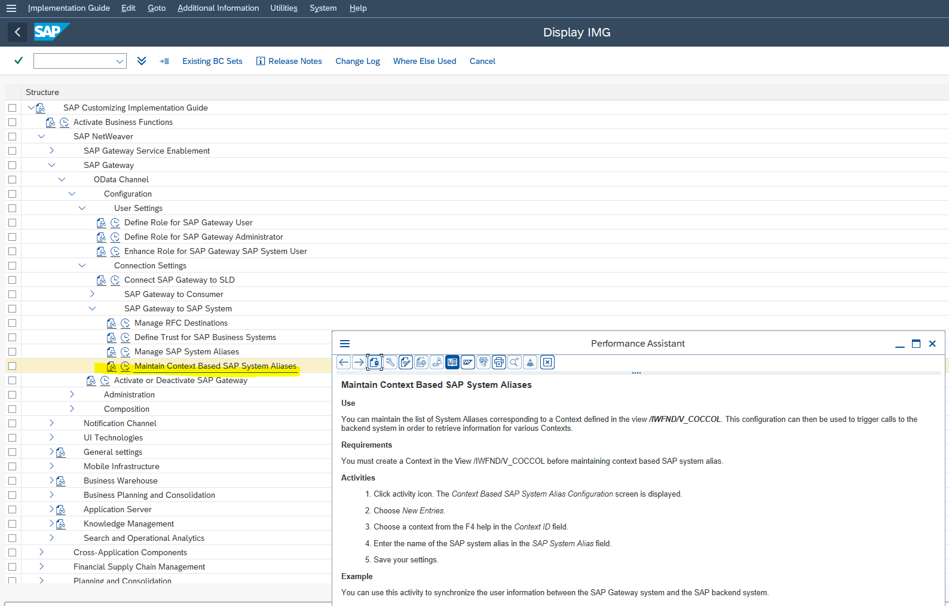Open documentation icon for Connect SAP Gateway to SLD
The width and height of the screenshot is (949, 606).
(x=102, y=280)
